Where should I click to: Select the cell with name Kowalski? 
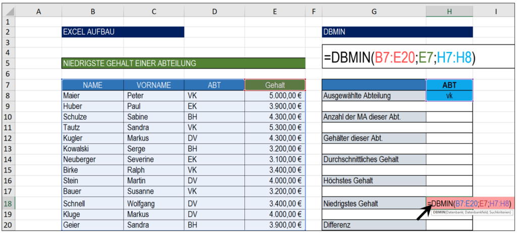tap(93, 149)
